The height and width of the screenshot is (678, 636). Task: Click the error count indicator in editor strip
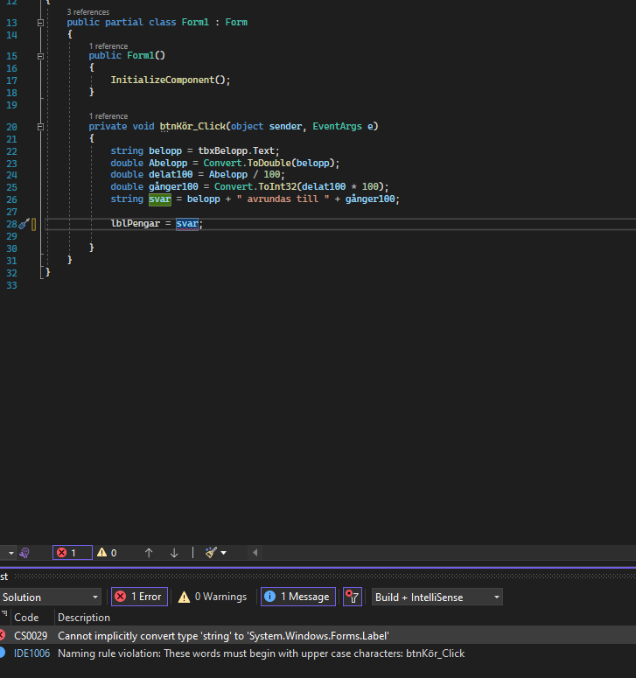pos(72,553)
